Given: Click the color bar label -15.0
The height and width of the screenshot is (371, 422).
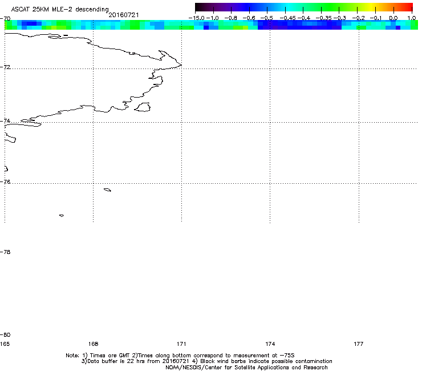Looking at the screenshot, I should [x=197, y=18].
